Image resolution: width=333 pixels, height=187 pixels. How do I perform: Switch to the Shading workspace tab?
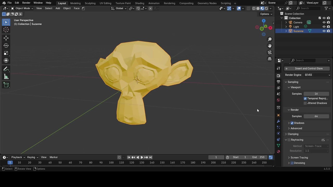[x=139, y=3]
